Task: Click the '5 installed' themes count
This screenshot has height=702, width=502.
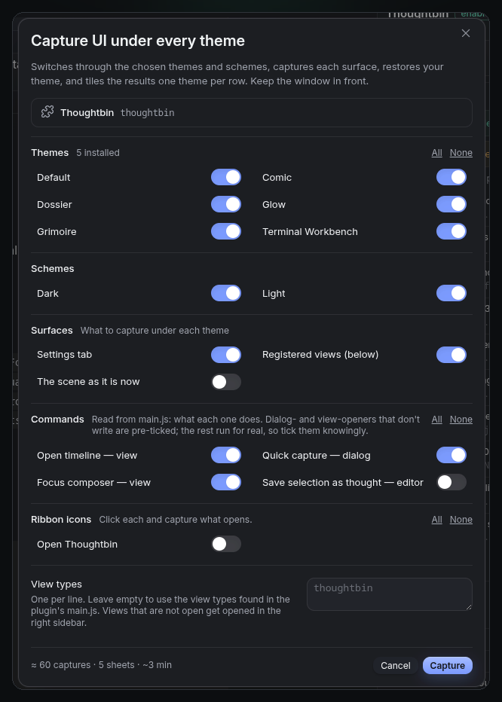Action: tap(98, 153)
